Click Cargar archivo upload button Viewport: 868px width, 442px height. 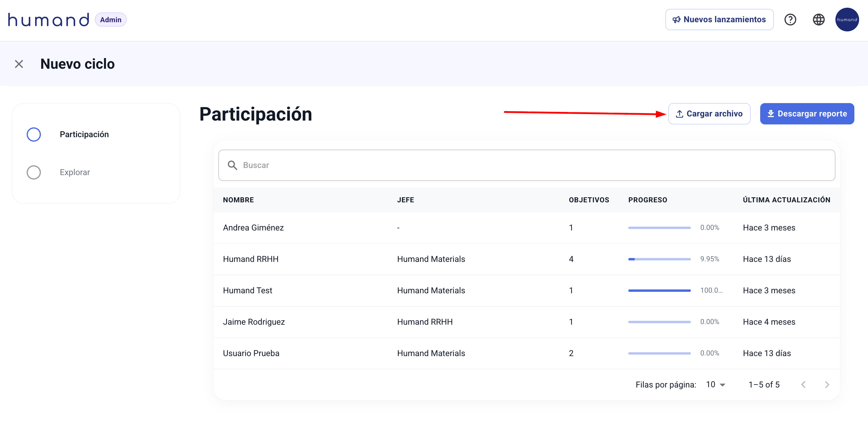pos(709,114)
